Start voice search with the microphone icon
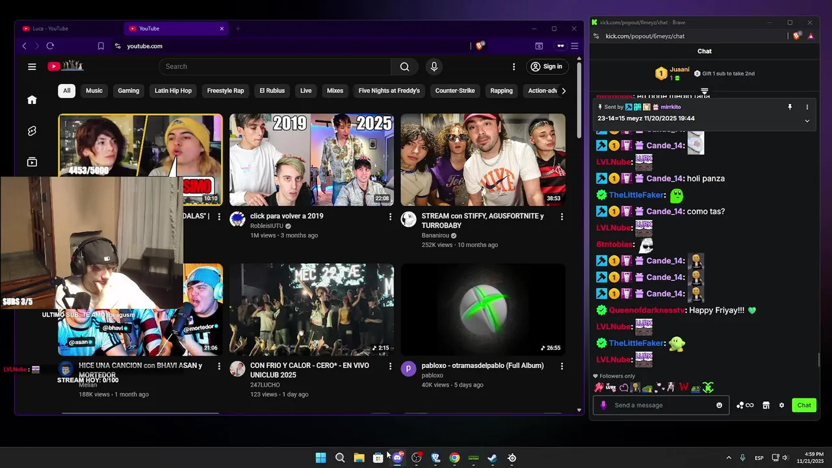Screen dimensions: 832x468 click(434, 66)
